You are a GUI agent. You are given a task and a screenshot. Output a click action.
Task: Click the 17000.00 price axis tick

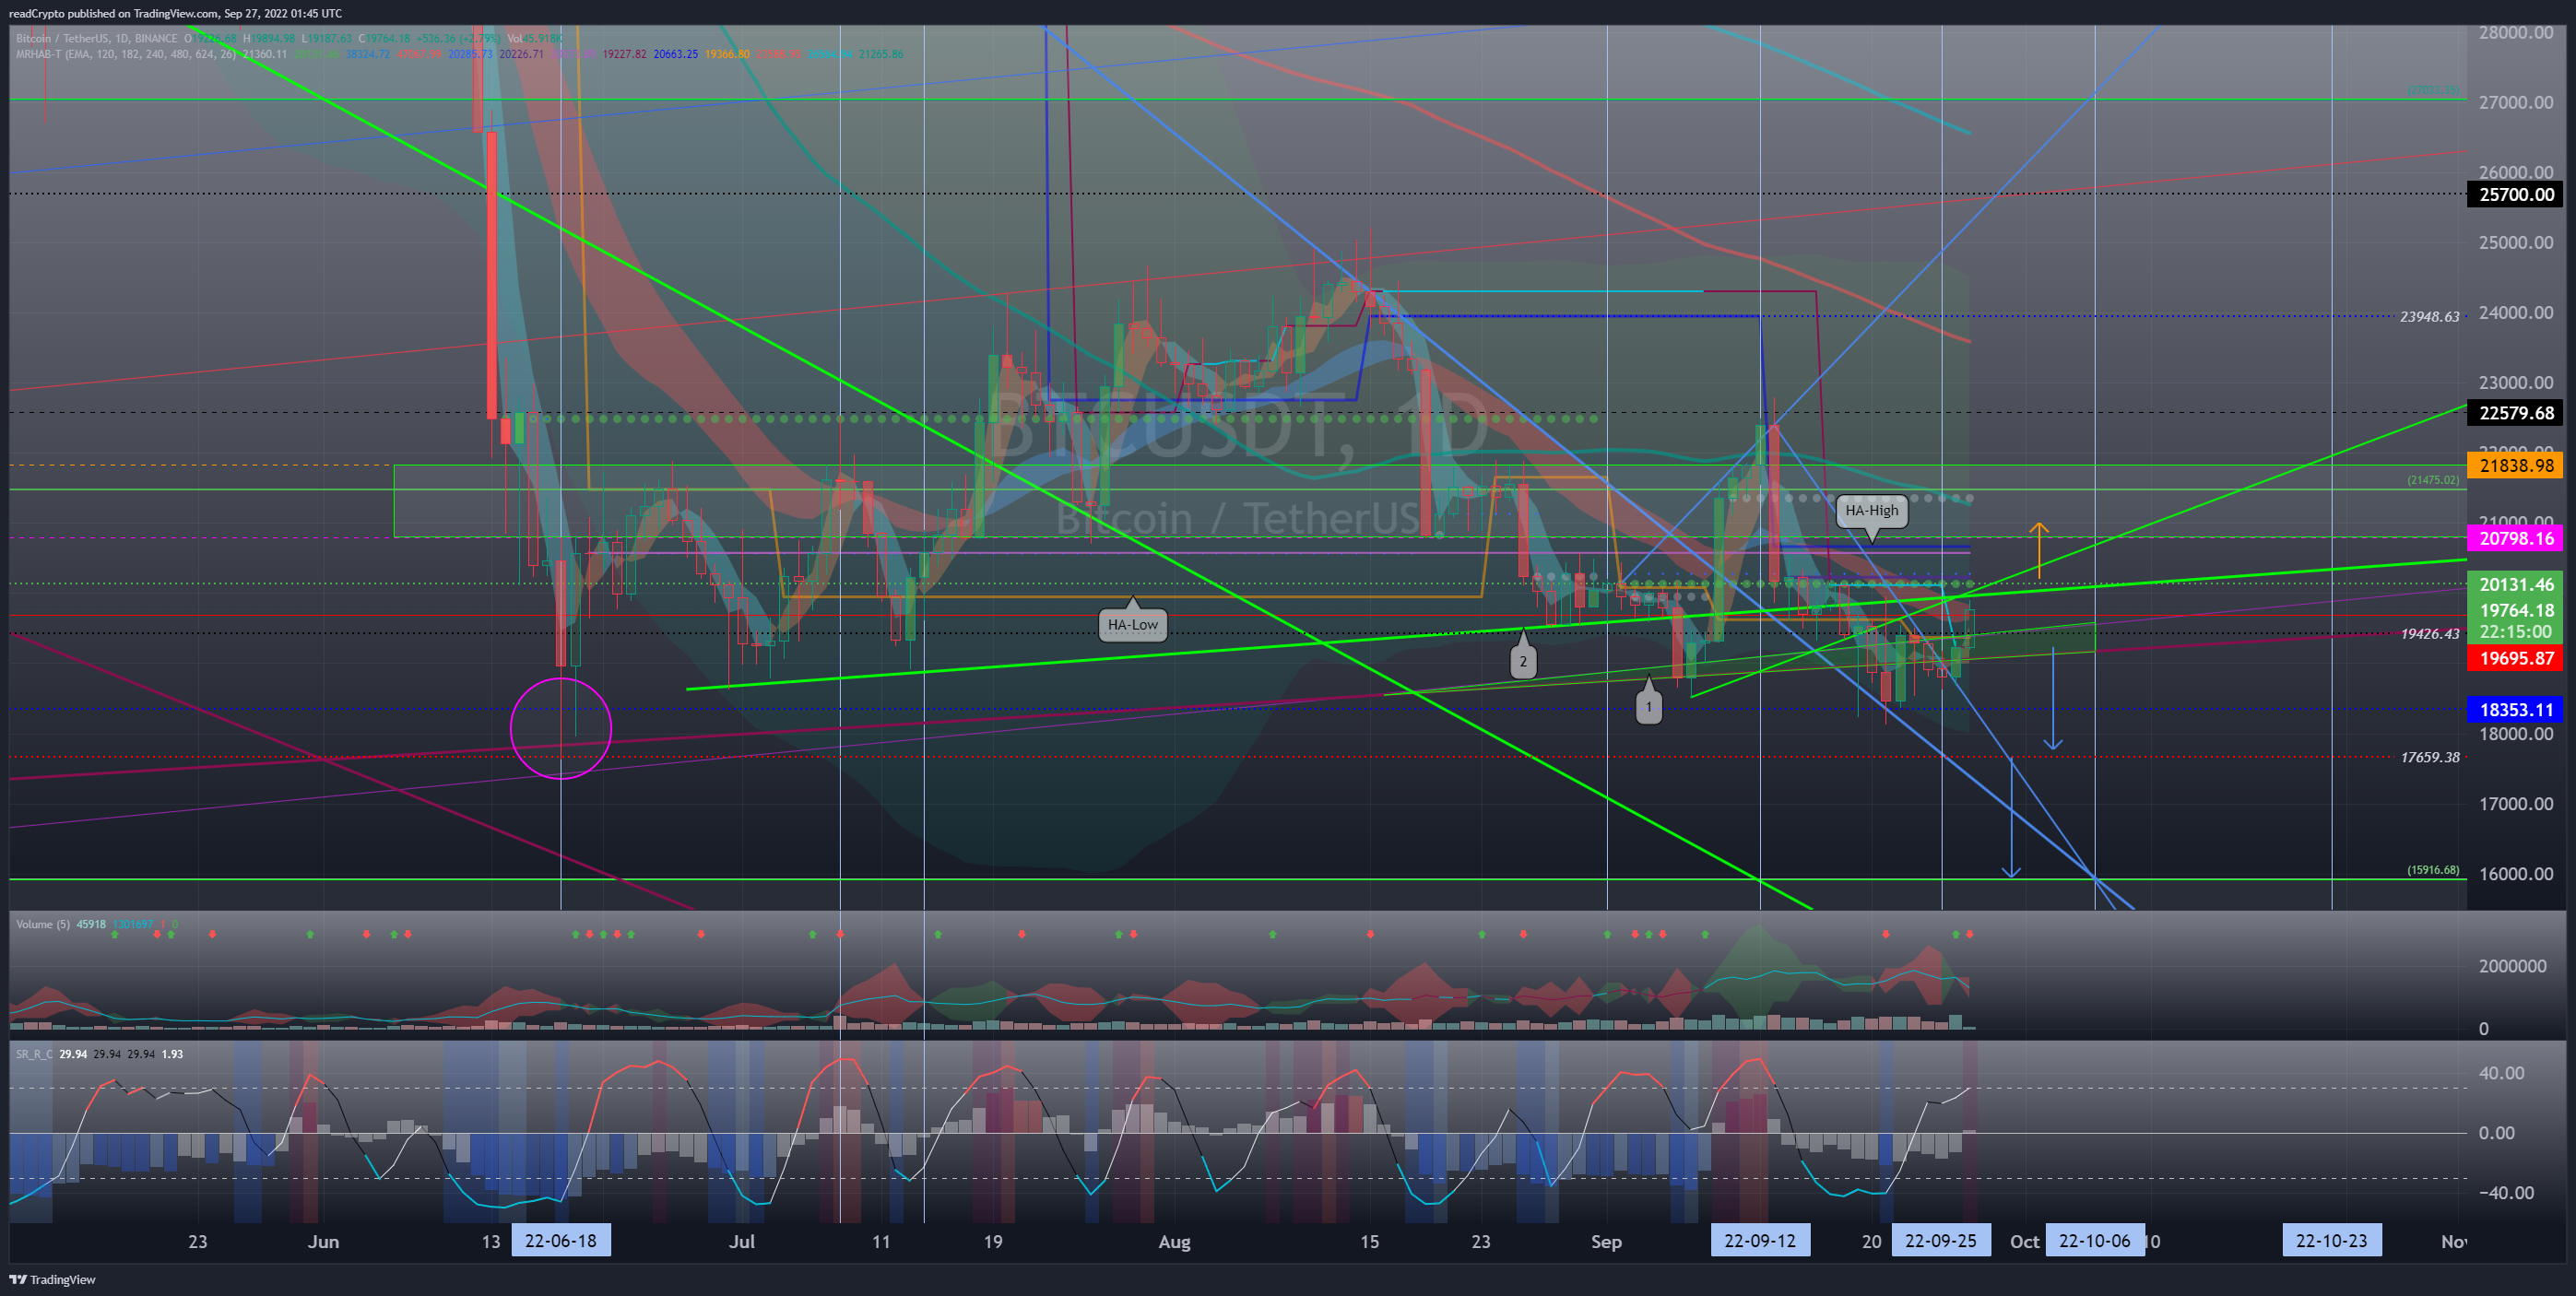[2515, 804]
